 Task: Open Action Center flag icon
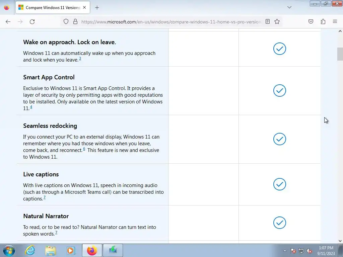293,251
